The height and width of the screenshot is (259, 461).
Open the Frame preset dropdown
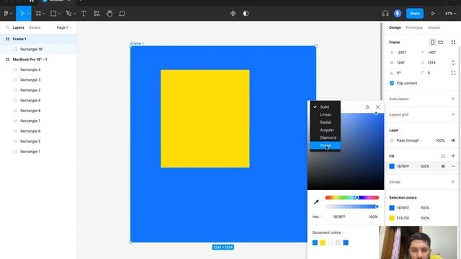396,42
